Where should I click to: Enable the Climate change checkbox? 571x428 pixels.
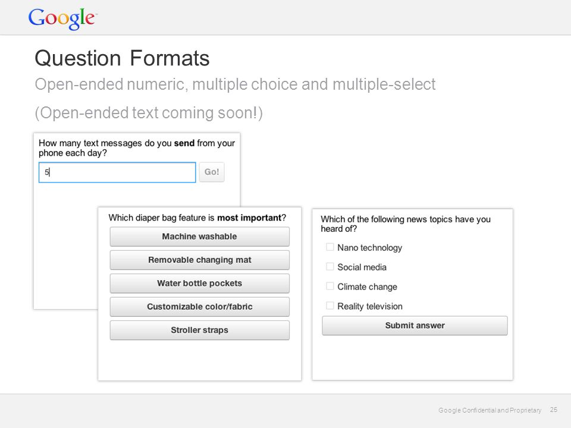click(330, 286)
